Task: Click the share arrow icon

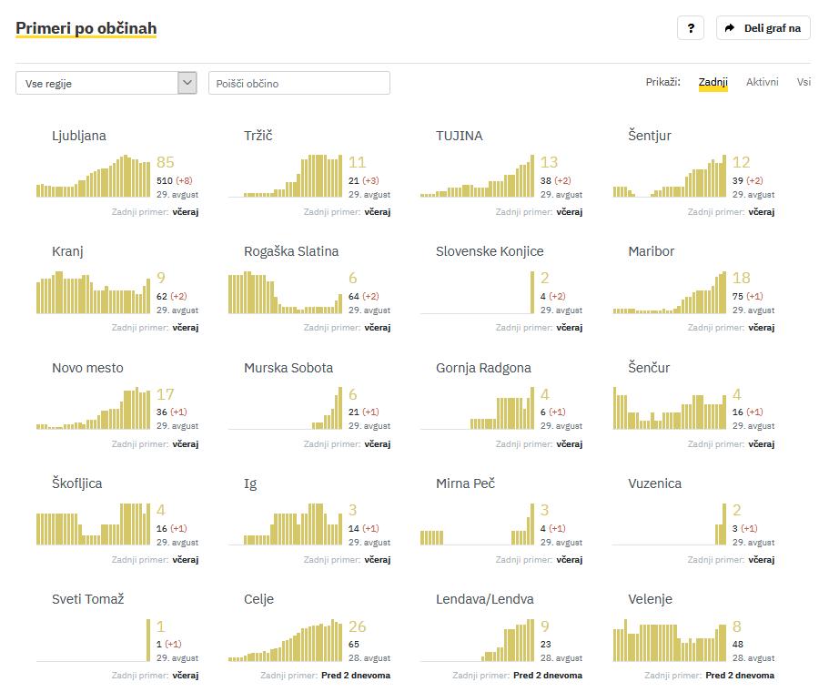Action: tap(730, 28)
